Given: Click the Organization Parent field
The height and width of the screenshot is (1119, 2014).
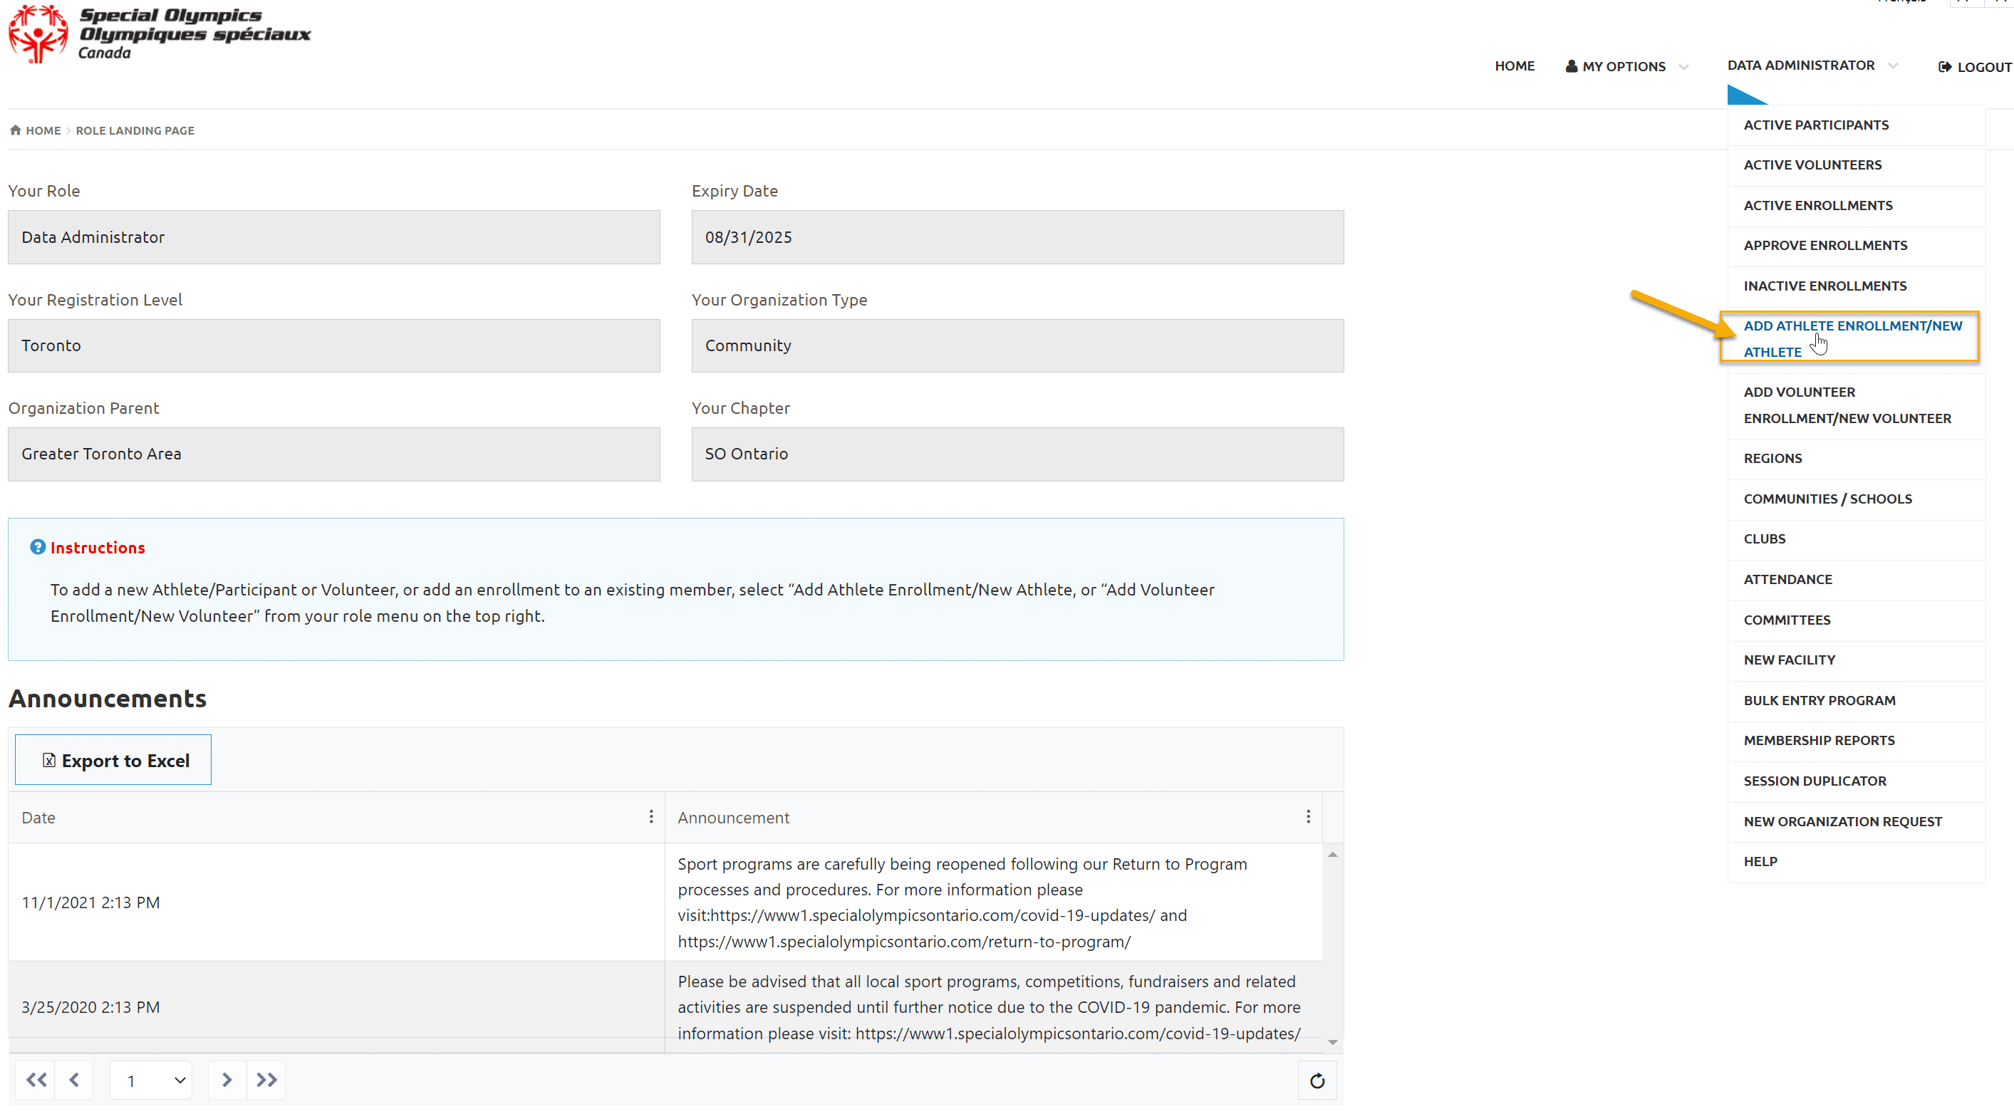Looking at the screenshot, I should 334,454.
